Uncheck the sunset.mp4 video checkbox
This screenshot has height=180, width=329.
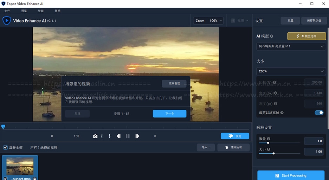coord(6,179)
